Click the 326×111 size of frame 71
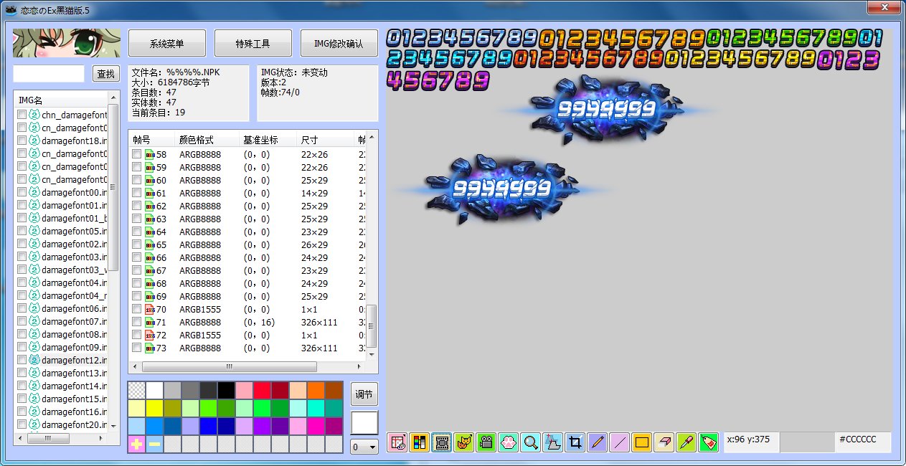The width and height of the screenshot is (906, 466). coord(319,322)
